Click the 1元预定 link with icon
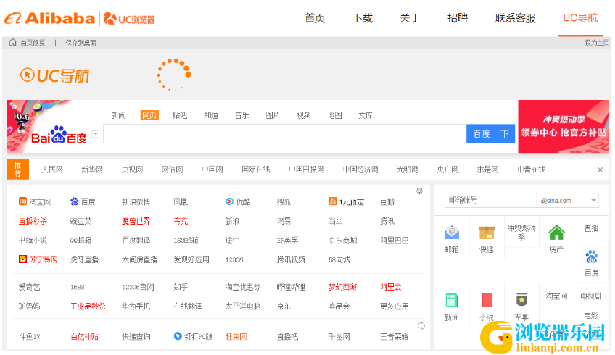The image size is (615, 355). tap(347, 201)
